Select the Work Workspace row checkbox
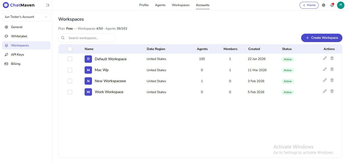Viewport: 348px width, 163px height. click(70, 92)
